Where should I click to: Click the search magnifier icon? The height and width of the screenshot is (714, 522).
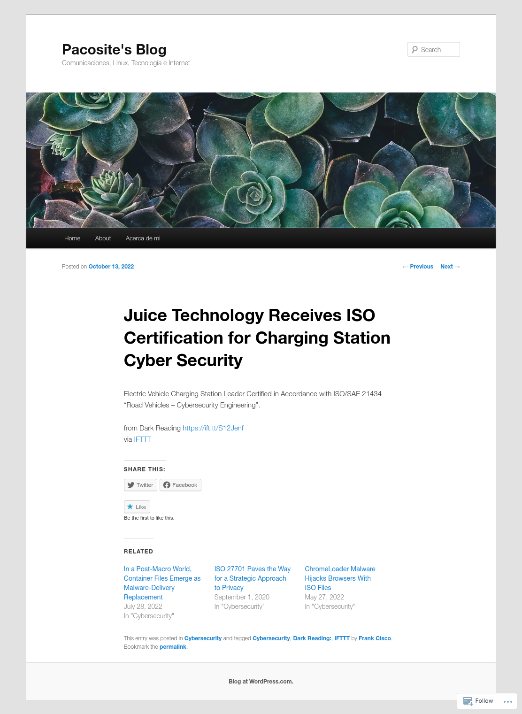415,49
